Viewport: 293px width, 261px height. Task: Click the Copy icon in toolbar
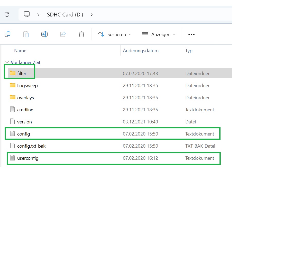point(7,34)
